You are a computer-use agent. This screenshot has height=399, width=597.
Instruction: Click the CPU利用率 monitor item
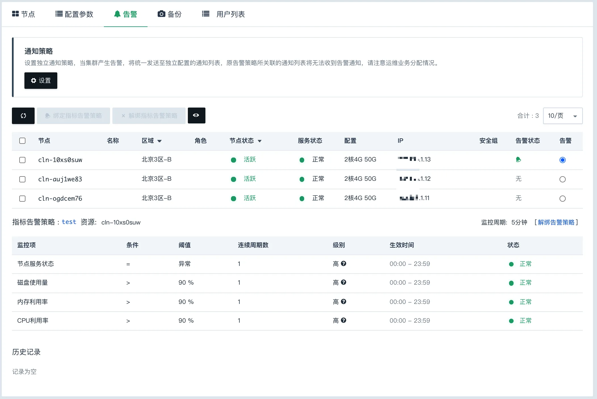(x=33, y=320)
